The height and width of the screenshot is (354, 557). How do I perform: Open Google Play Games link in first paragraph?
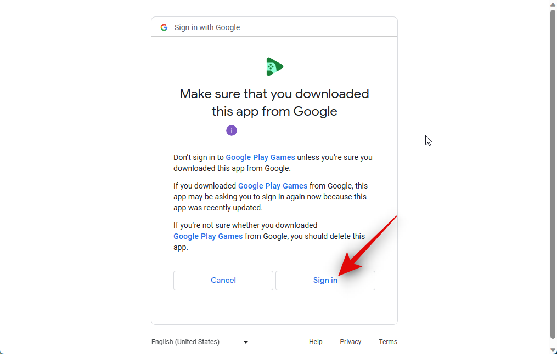[x=260, y=157]
